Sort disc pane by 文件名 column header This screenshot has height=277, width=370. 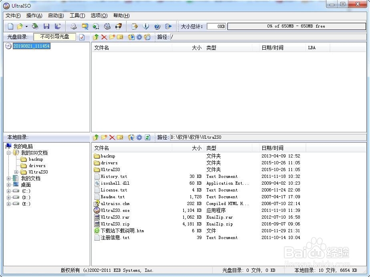(132, 48)
